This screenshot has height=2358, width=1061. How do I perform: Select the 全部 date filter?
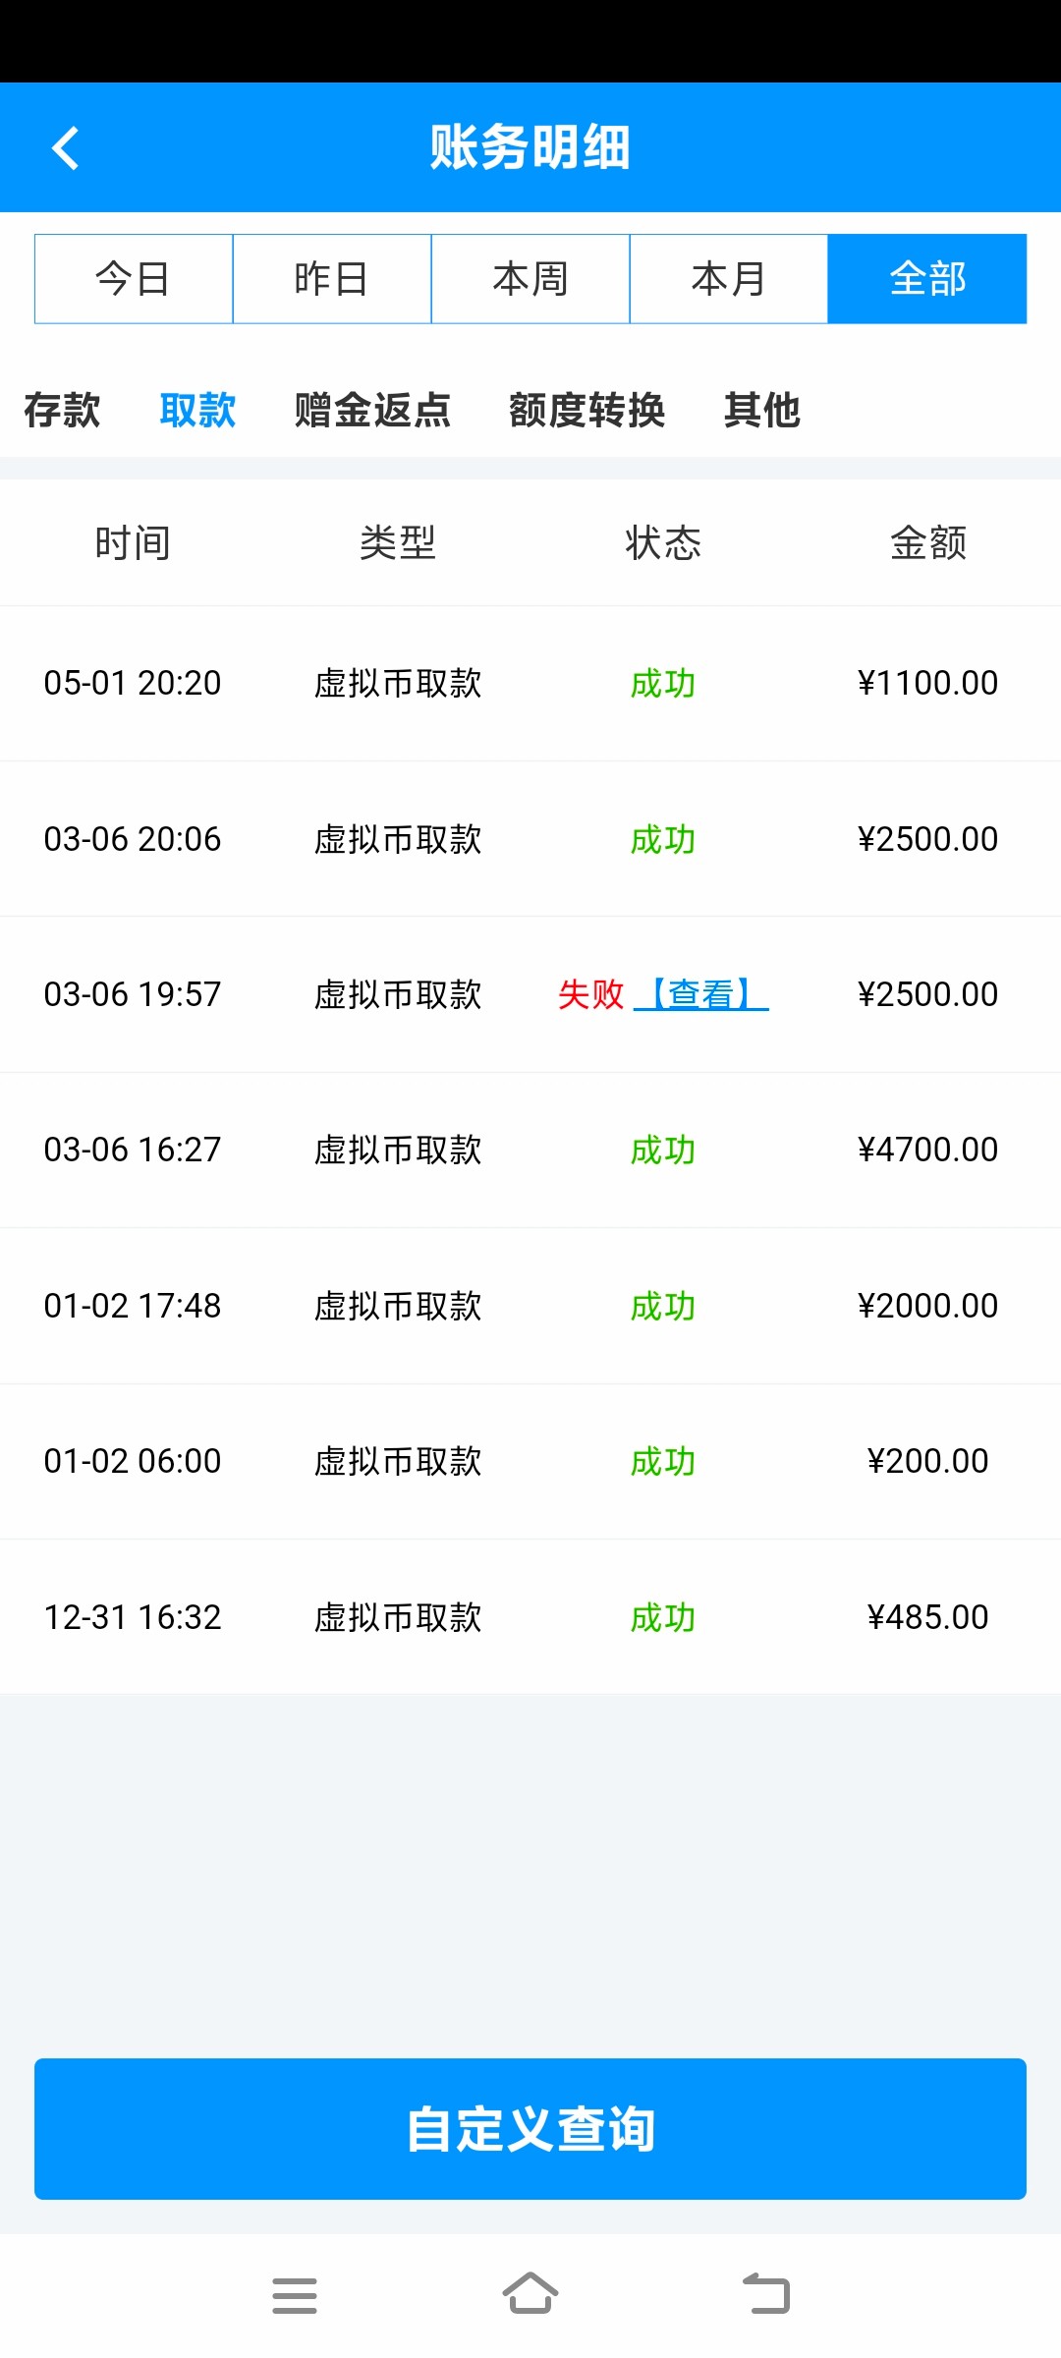[927, 279]
